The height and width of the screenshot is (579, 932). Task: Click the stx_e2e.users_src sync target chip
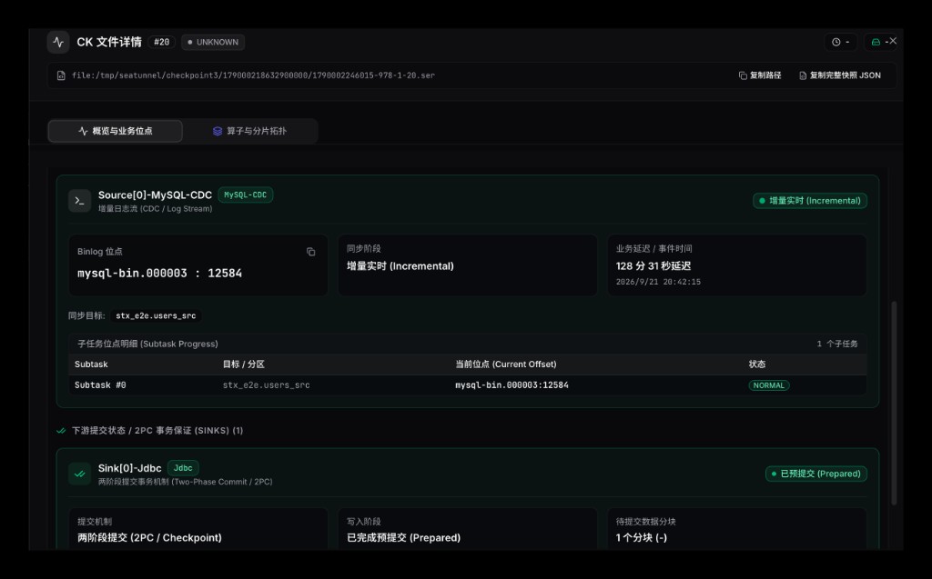coord(156,316)
